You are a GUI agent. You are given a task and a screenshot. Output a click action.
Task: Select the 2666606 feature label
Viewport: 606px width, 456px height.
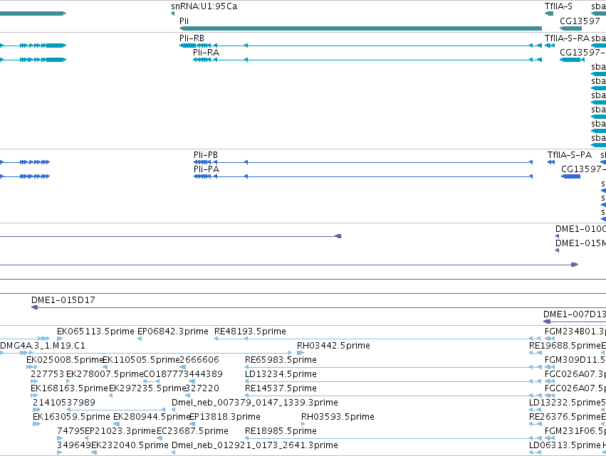[x=199, y=360]
